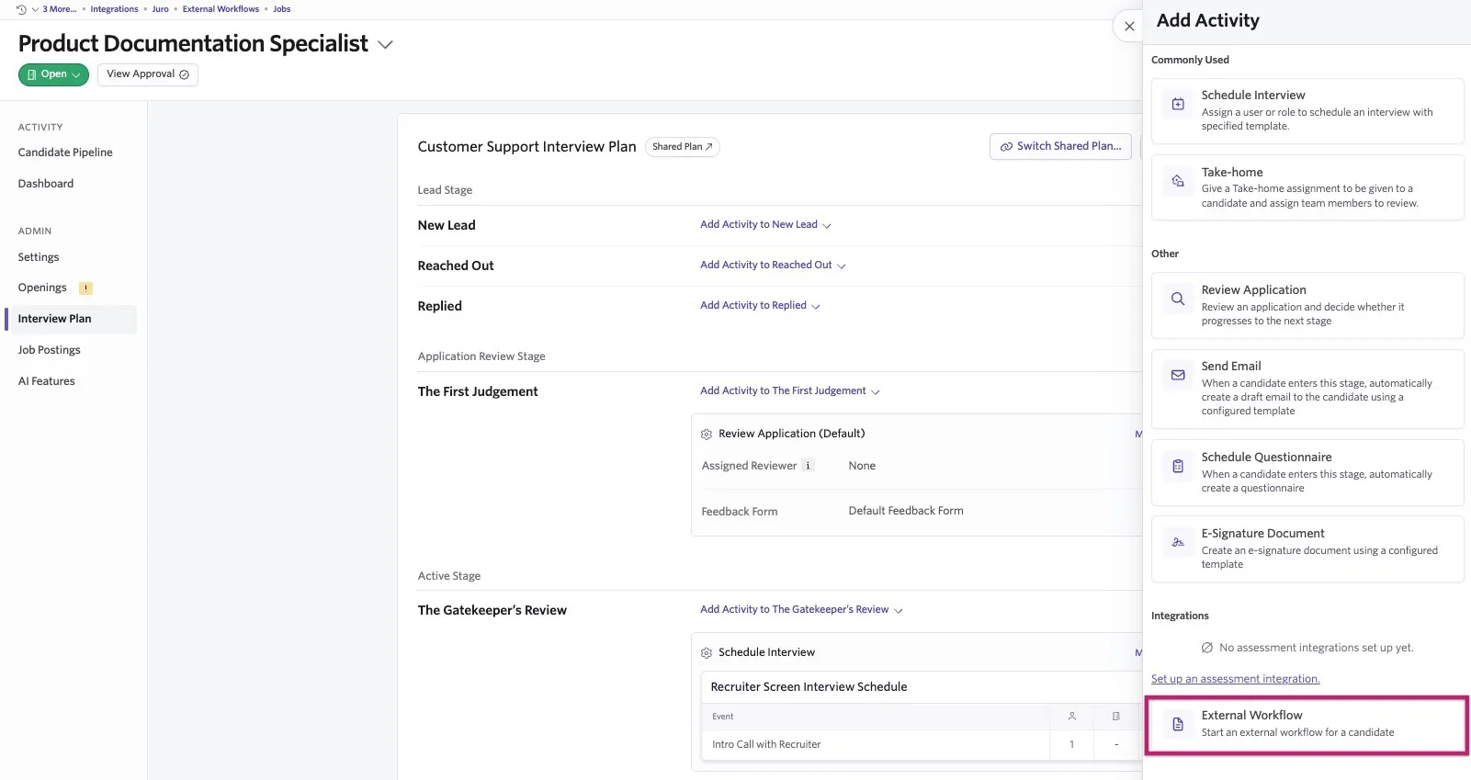This screenshot has width=1471, height=780.
Task: Click the history clock icon in breadcrumbs
Action: pos(21,9)
